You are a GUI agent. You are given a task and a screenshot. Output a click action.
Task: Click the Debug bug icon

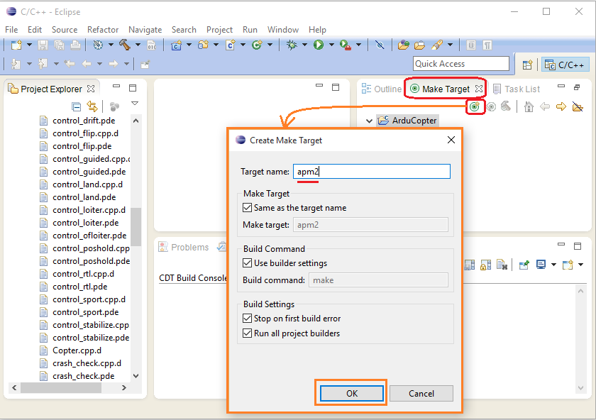(292, 45)
